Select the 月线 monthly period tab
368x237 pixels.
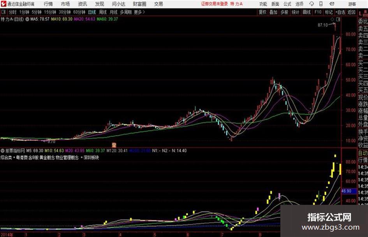[x=114, y=12]
